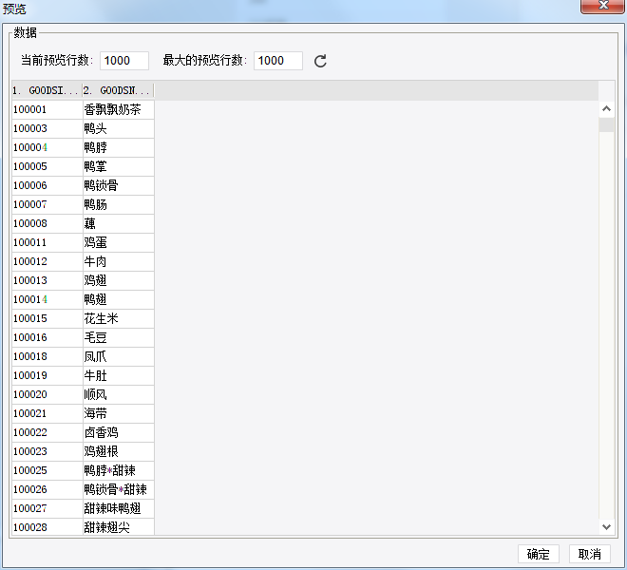Select cell 100027

[47, 508]
